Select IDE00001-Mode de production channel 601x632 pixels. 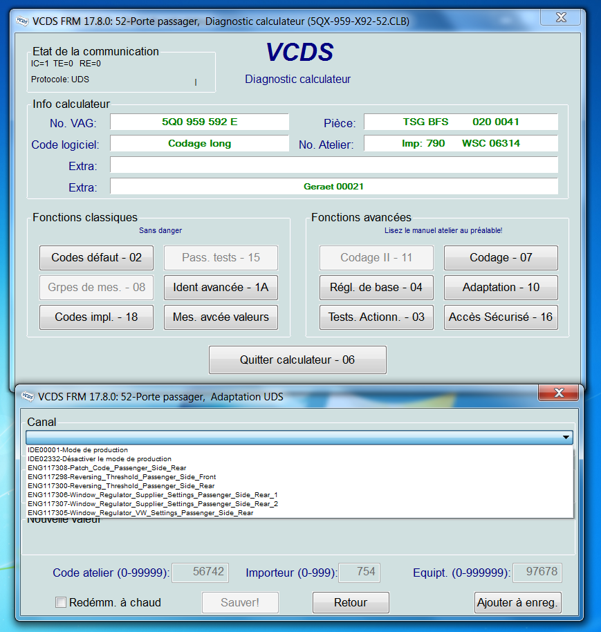pos(77,450)
